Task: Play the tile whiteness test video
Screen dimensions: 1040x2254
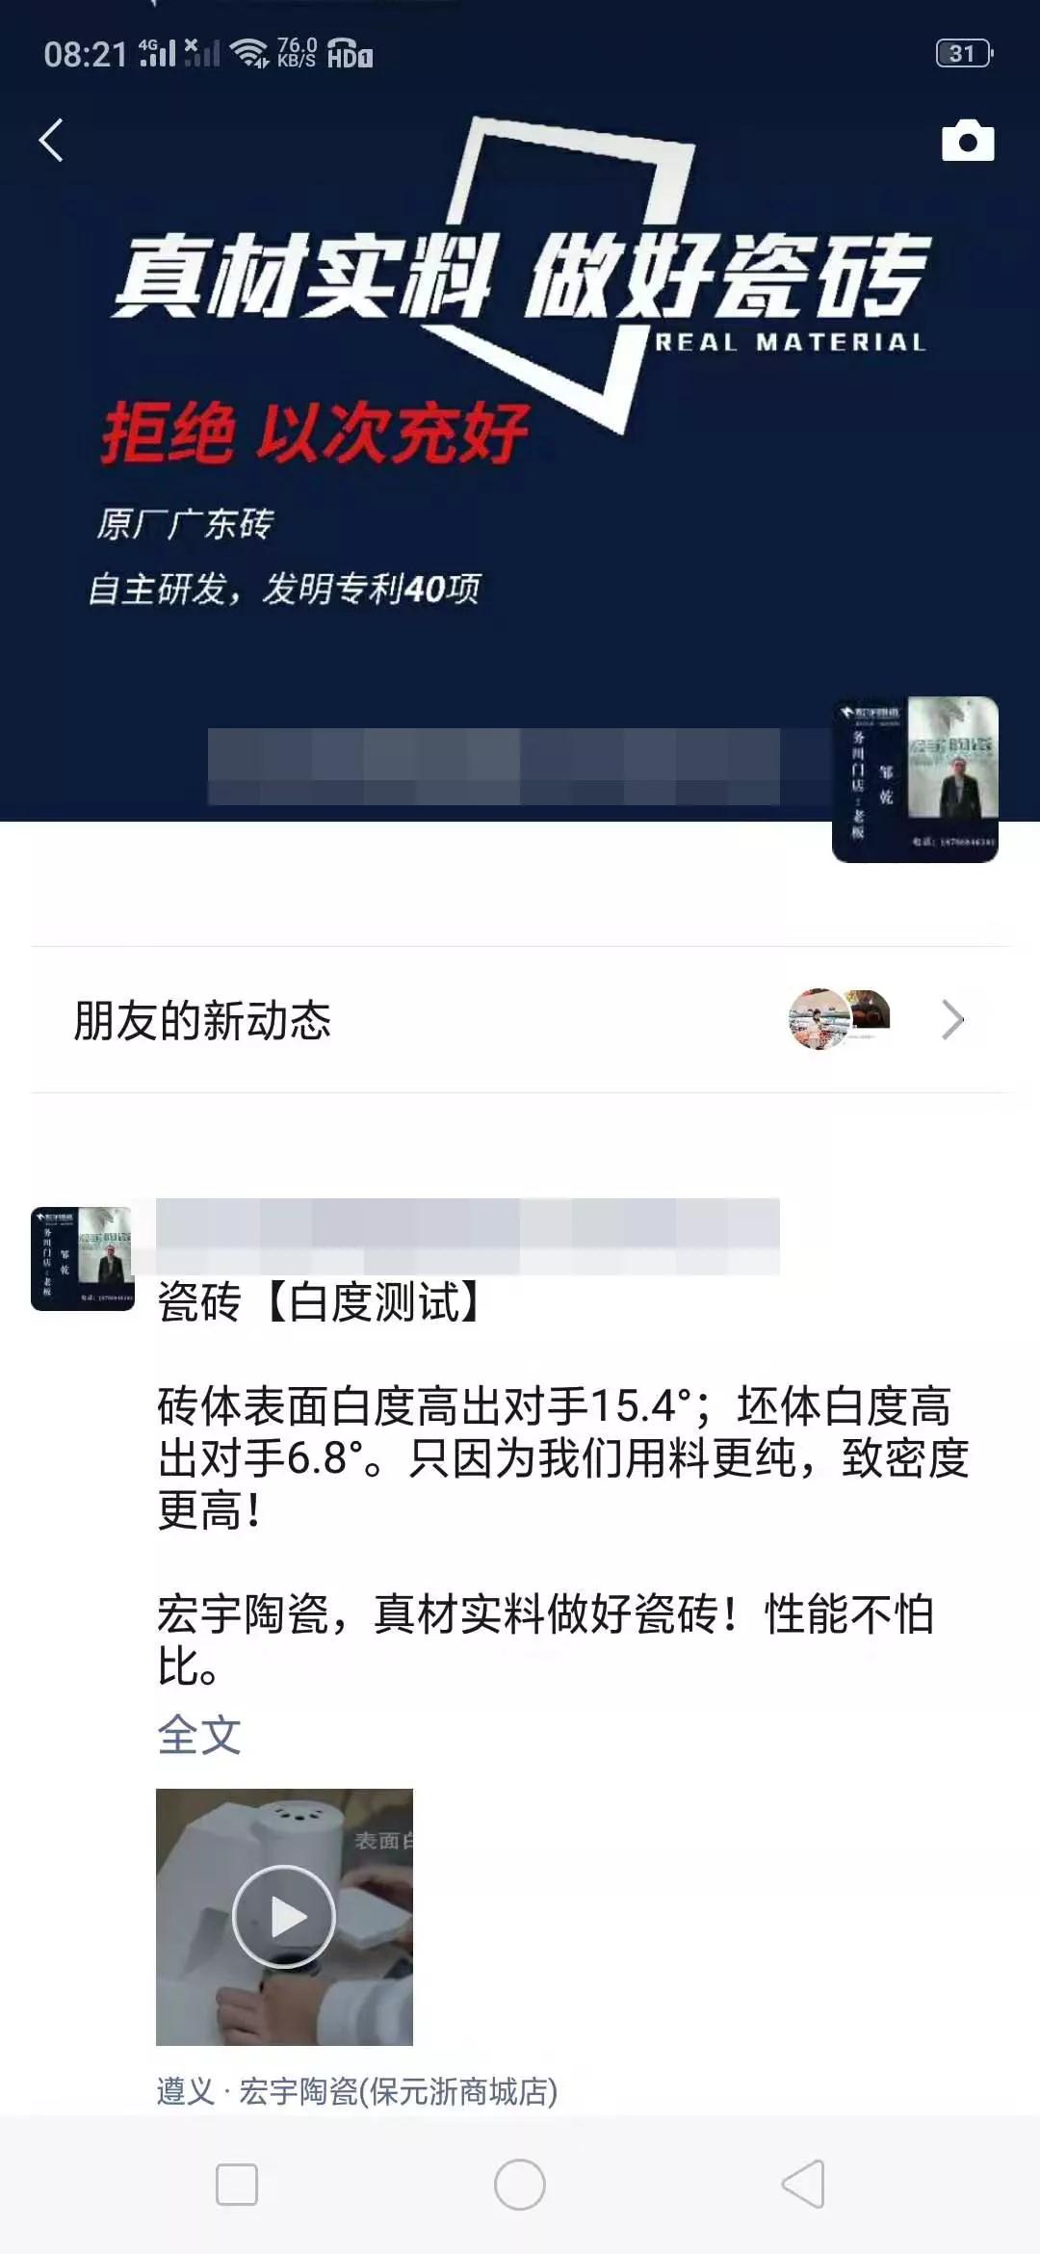Action: point(284,1917)
